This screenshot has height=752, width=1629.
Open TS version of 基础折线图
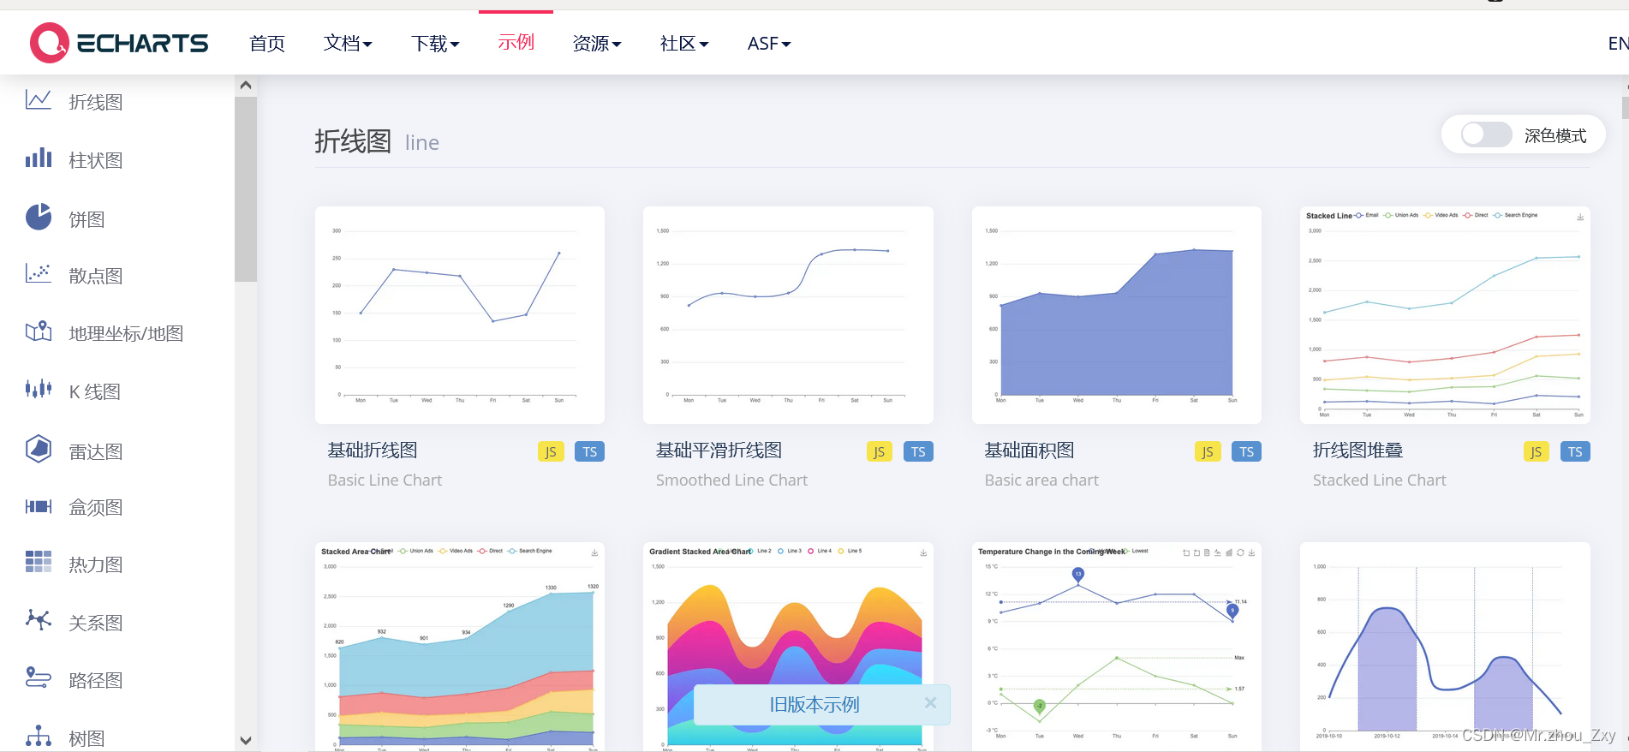590,451
